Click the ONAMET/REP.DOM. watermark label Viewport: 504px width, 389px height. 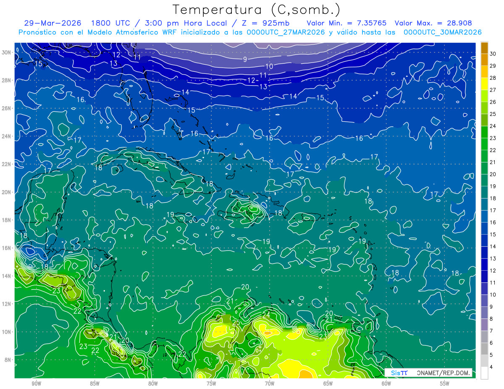(443, 373)
